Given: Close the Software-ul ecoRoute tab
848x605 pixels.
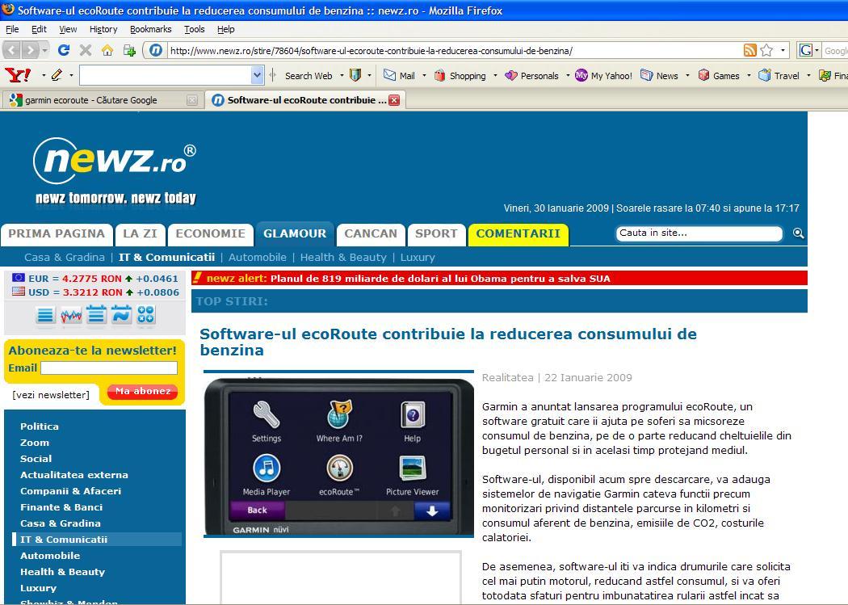Looking at the screenshot, I should click(x=394, y=100).
